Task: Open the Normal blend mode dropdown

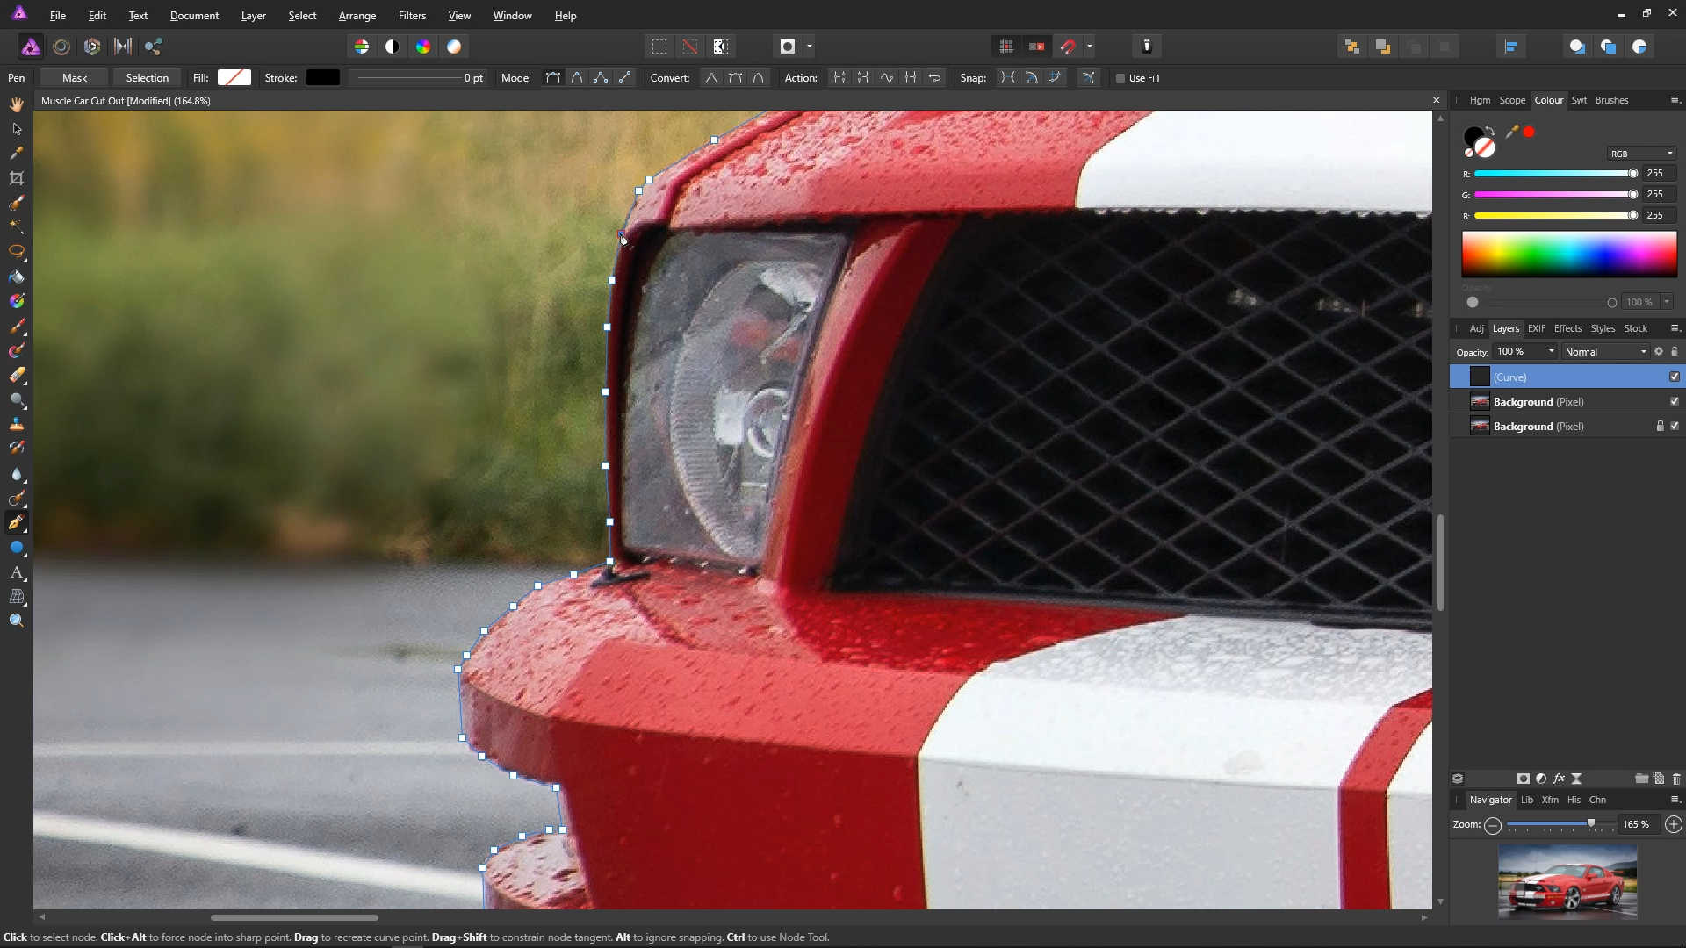Action: pyautogui.click(x=1605, y=352)
